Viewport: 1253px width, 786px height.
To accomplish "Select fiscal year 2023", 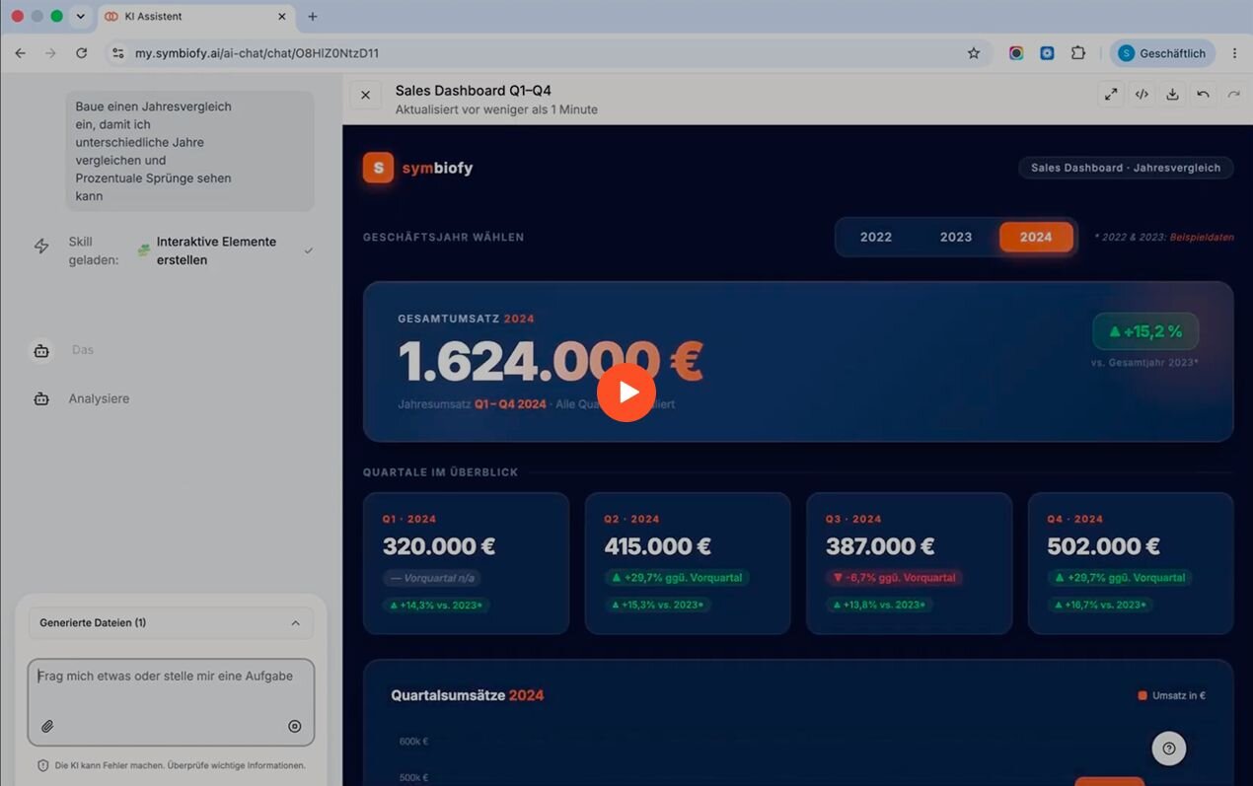I will pyautogui.click(x=956, y=237).
